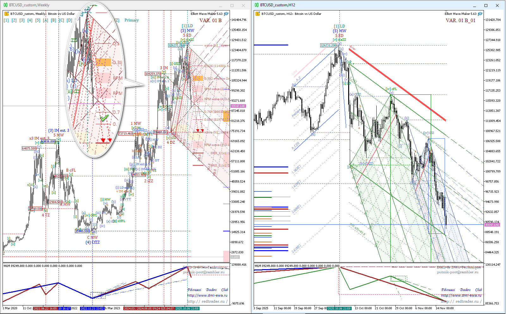Screen dimensions: 506x314
Task: Click the candlestick icon in H12 window title
Action: click(x=256, y=5)
